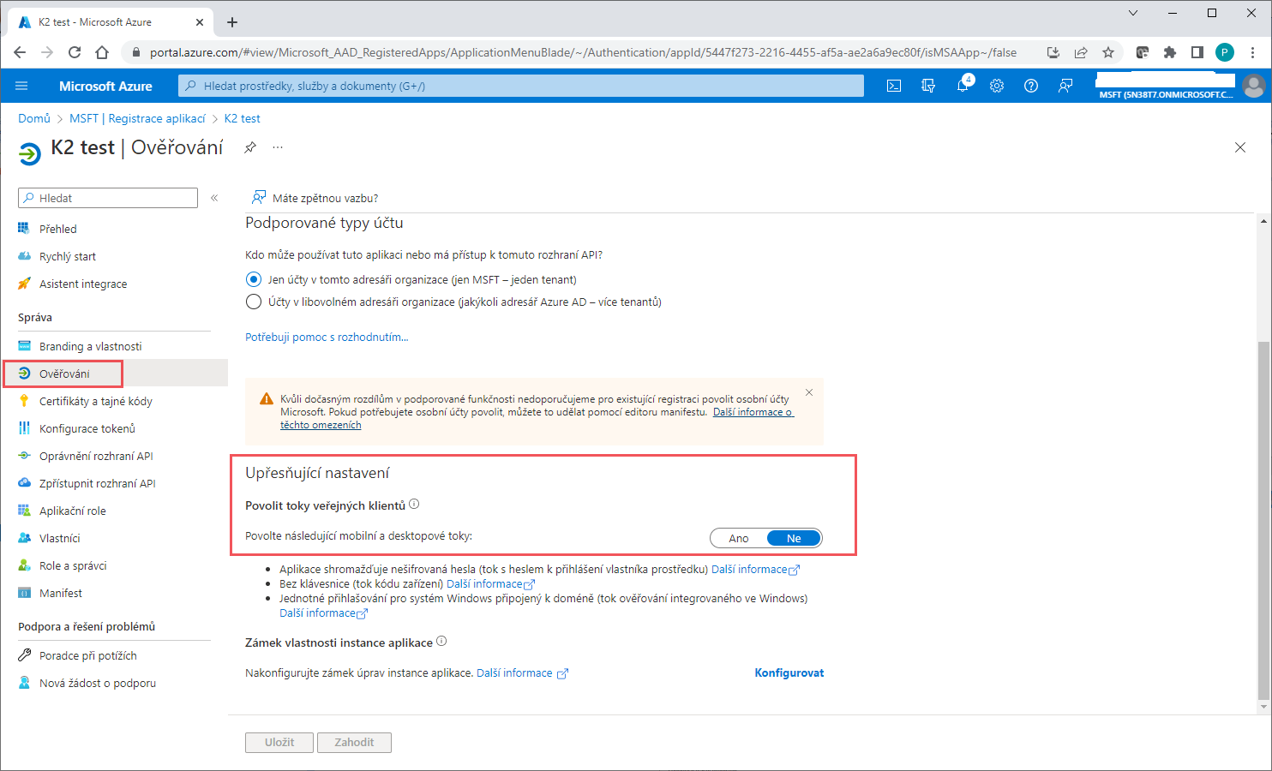This screenshot has height=771, width=1272.
Task: Open portal settings gear icon
Action: (997, 86)
